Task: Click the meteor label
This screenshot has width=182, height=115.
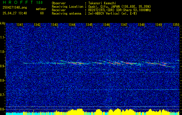Action: (x=41, y=9)
